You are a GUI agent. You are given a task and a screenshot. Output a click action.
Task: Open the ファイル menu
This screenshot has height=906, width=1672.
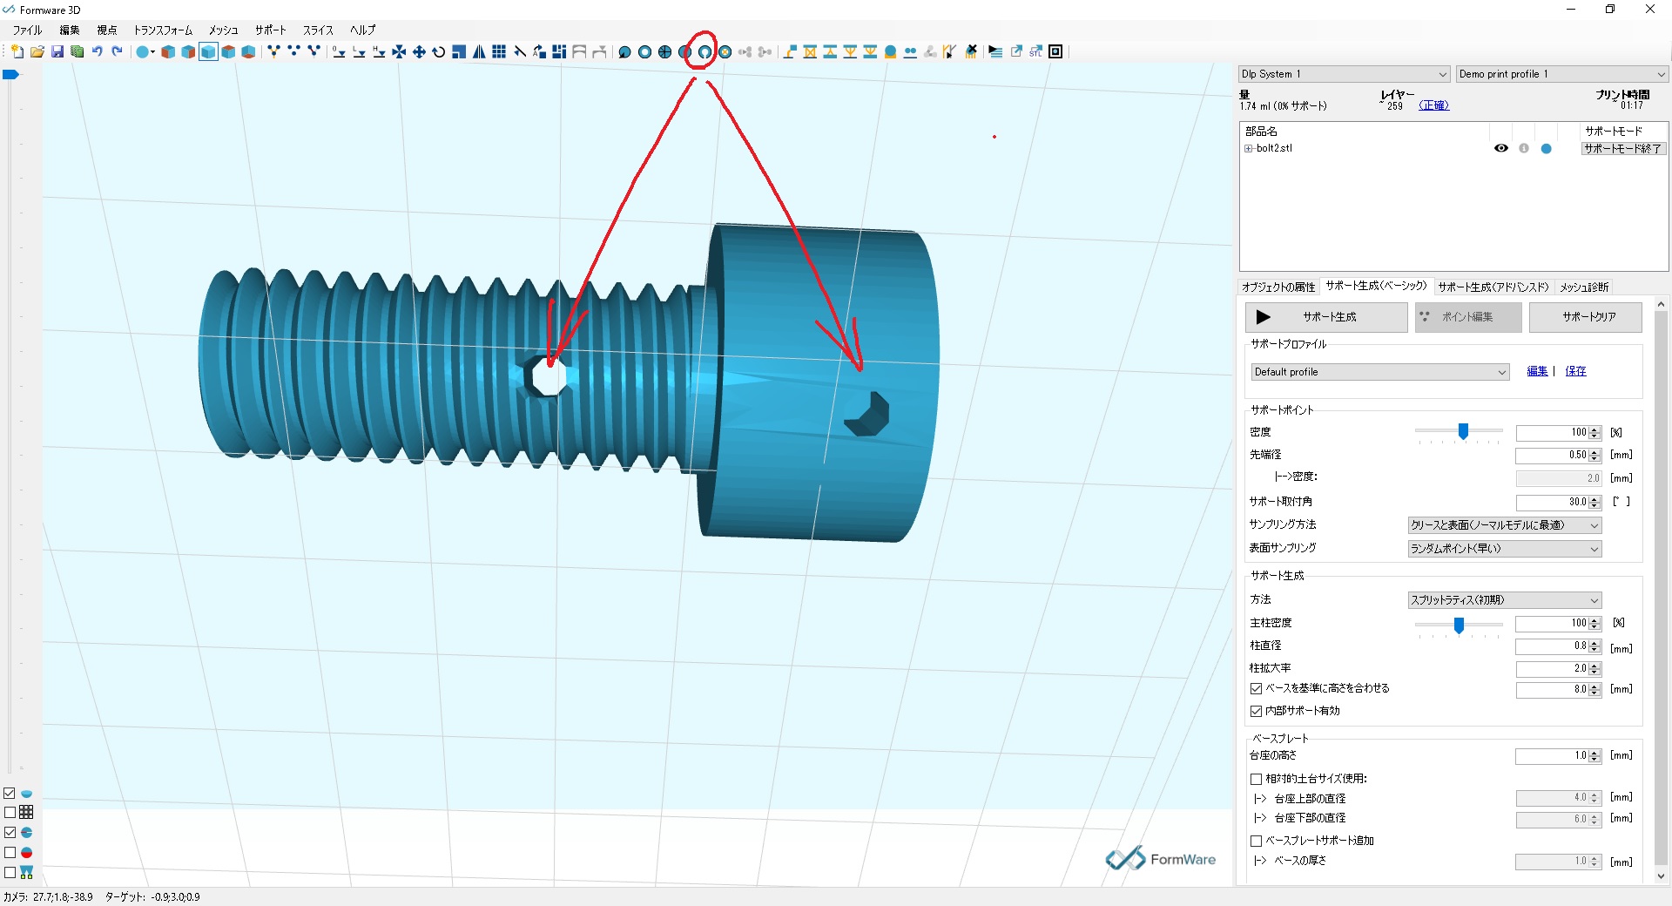click(27, 30)
